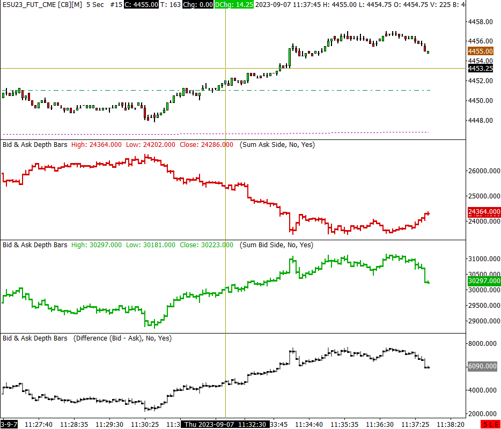501x429 pixels.
Task: Click the 11:27:40 time axis label
Action: coord(39,425)
